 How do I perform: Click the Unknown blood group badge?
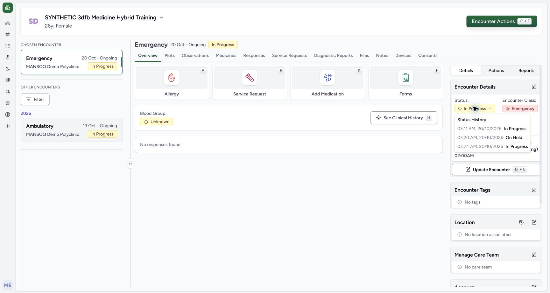point(157,122)
